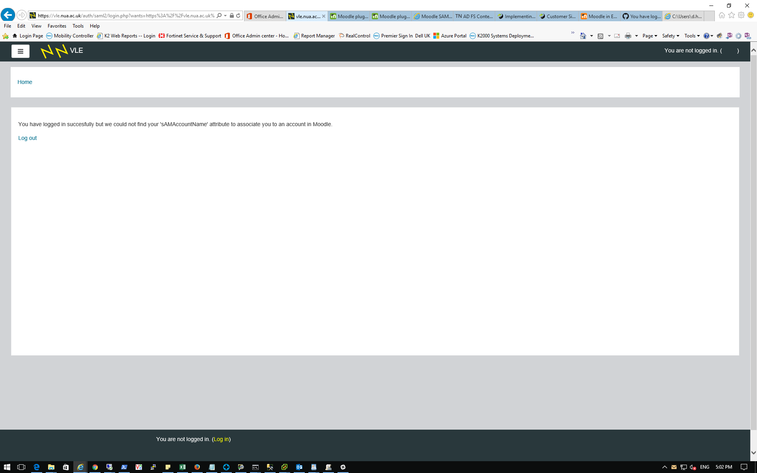Screen dimensions: 757x473
Task: Open Outlook from the taskbar
Action: 299,467
